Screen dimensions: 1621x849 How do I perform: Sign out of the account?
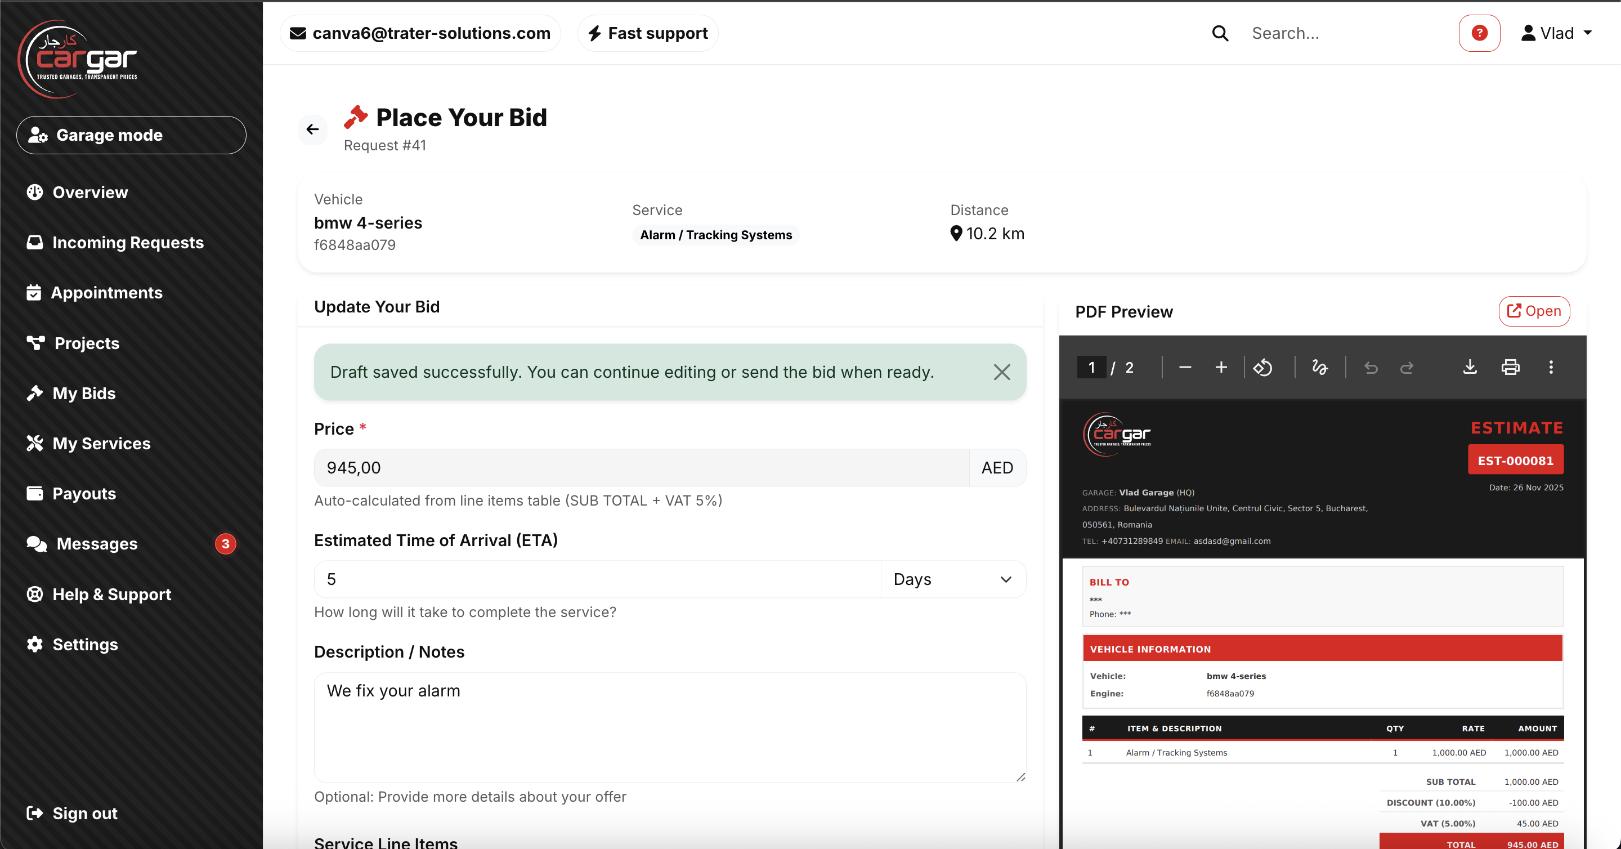84,813
